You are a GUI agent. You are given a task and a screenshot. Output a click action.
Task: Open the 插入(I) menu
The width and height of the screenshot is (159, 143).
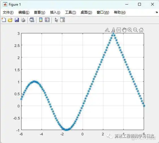(x=55, y=12)
